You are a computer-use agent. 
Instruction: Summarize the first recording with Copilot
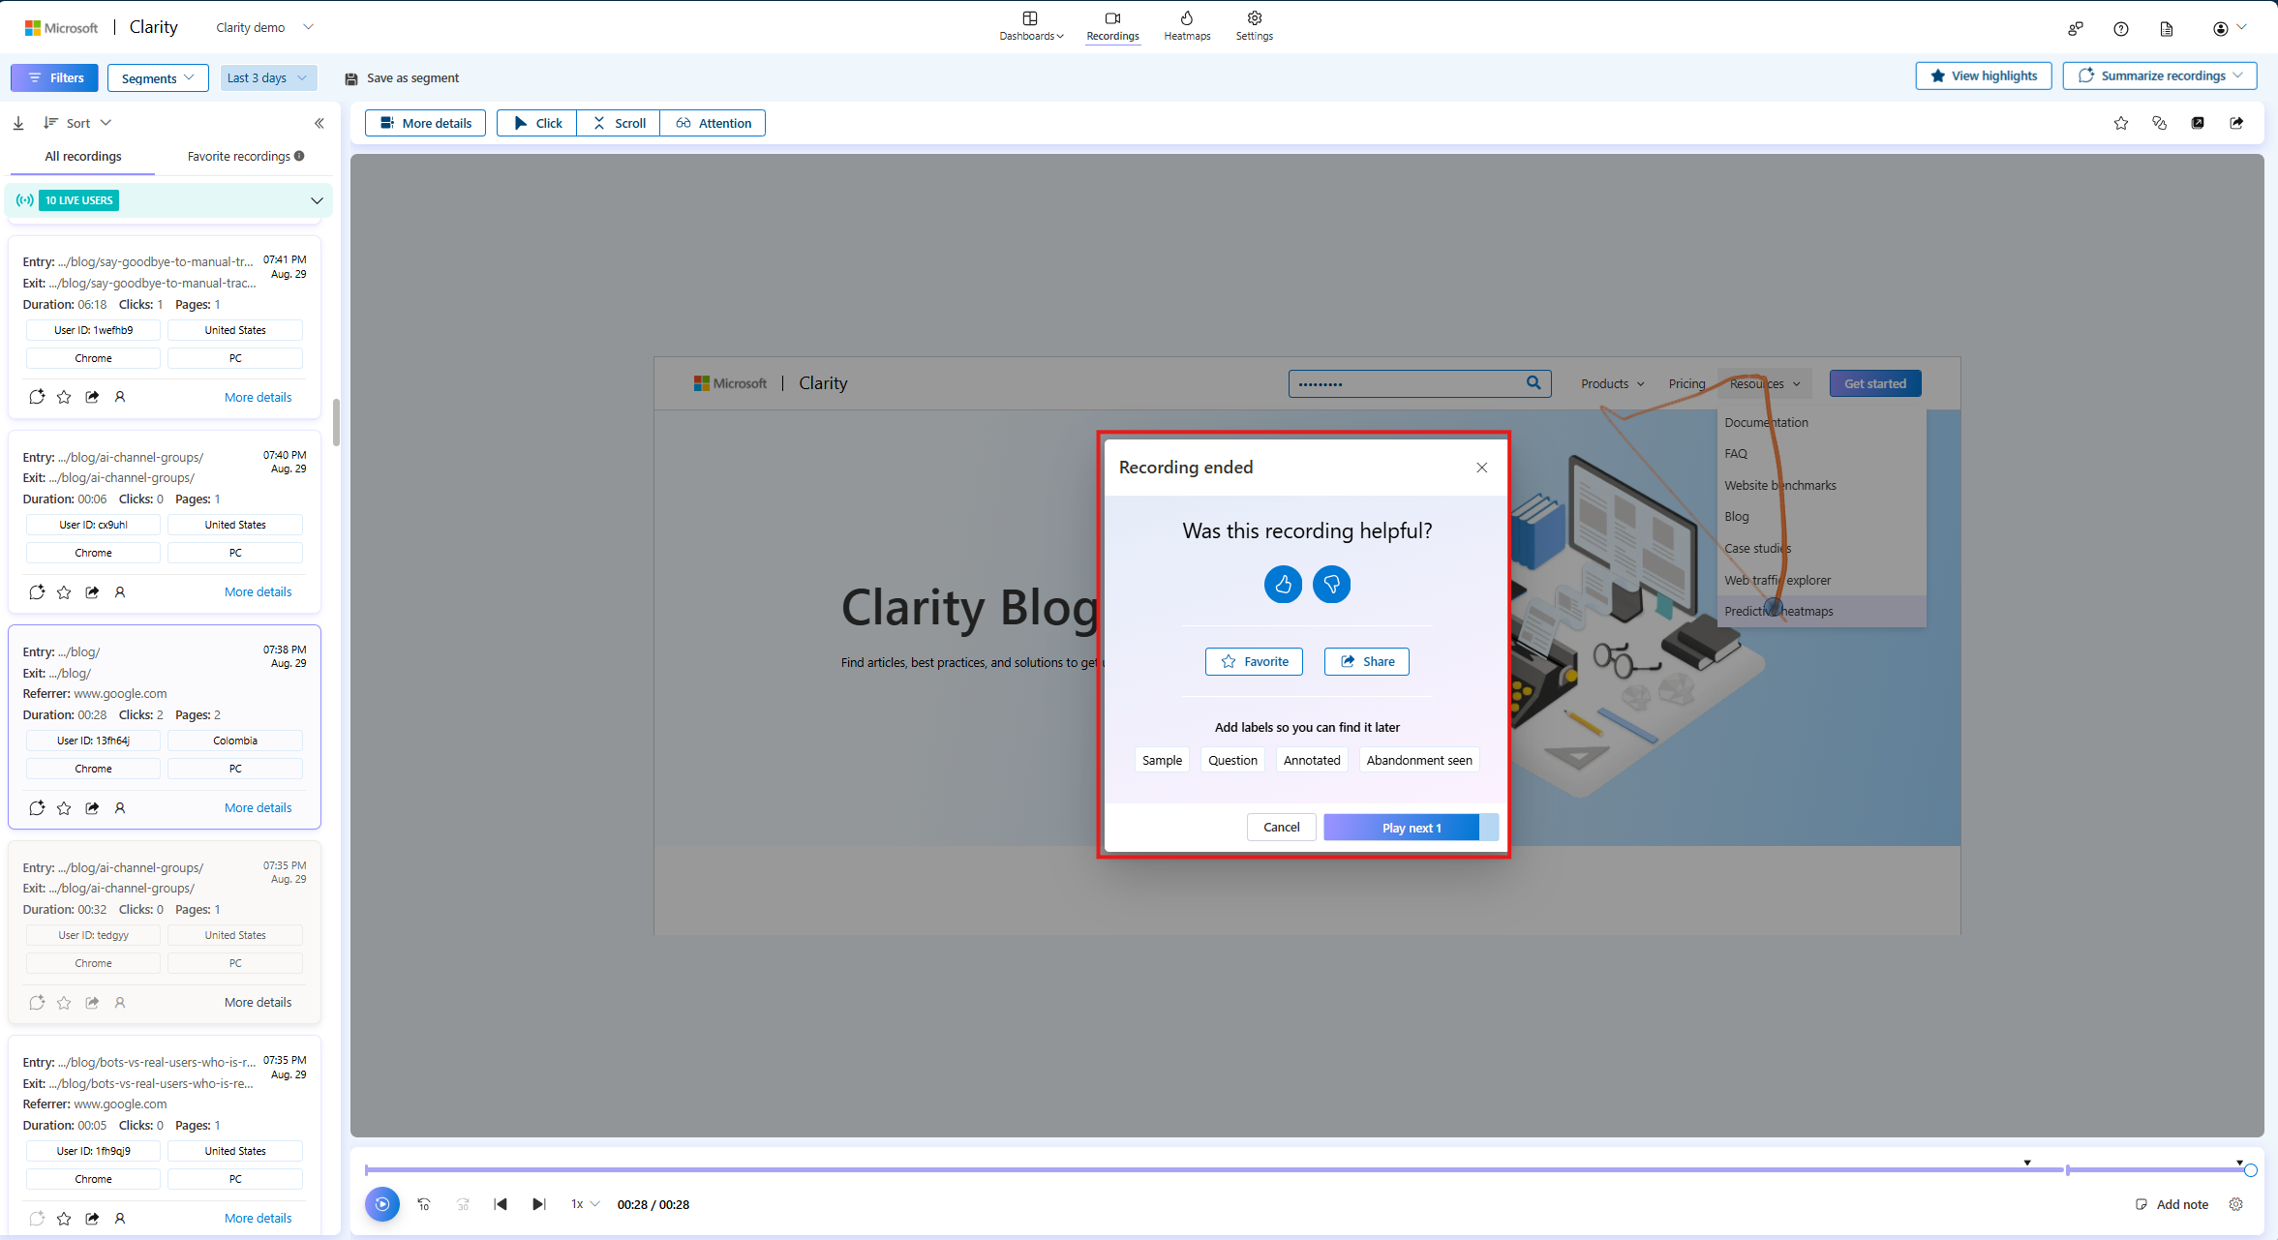(x=37, y=396)
